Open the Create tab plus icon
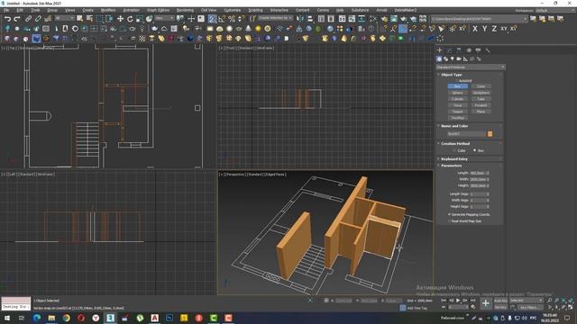This screenshot has width=577, height=324. coord(439,50)
